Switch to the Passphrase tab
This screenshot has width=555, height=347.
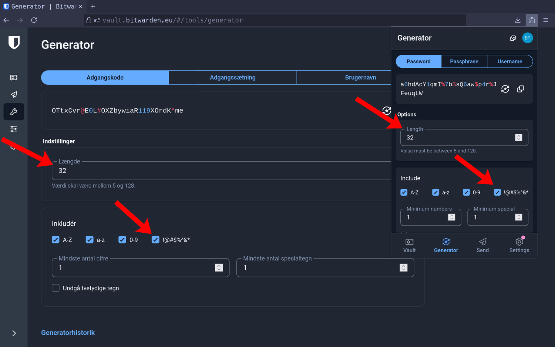(x=464, y=61)
